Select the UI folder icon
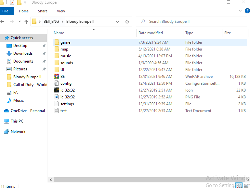This screenshot has height=188, width=250. click(57, 70)
